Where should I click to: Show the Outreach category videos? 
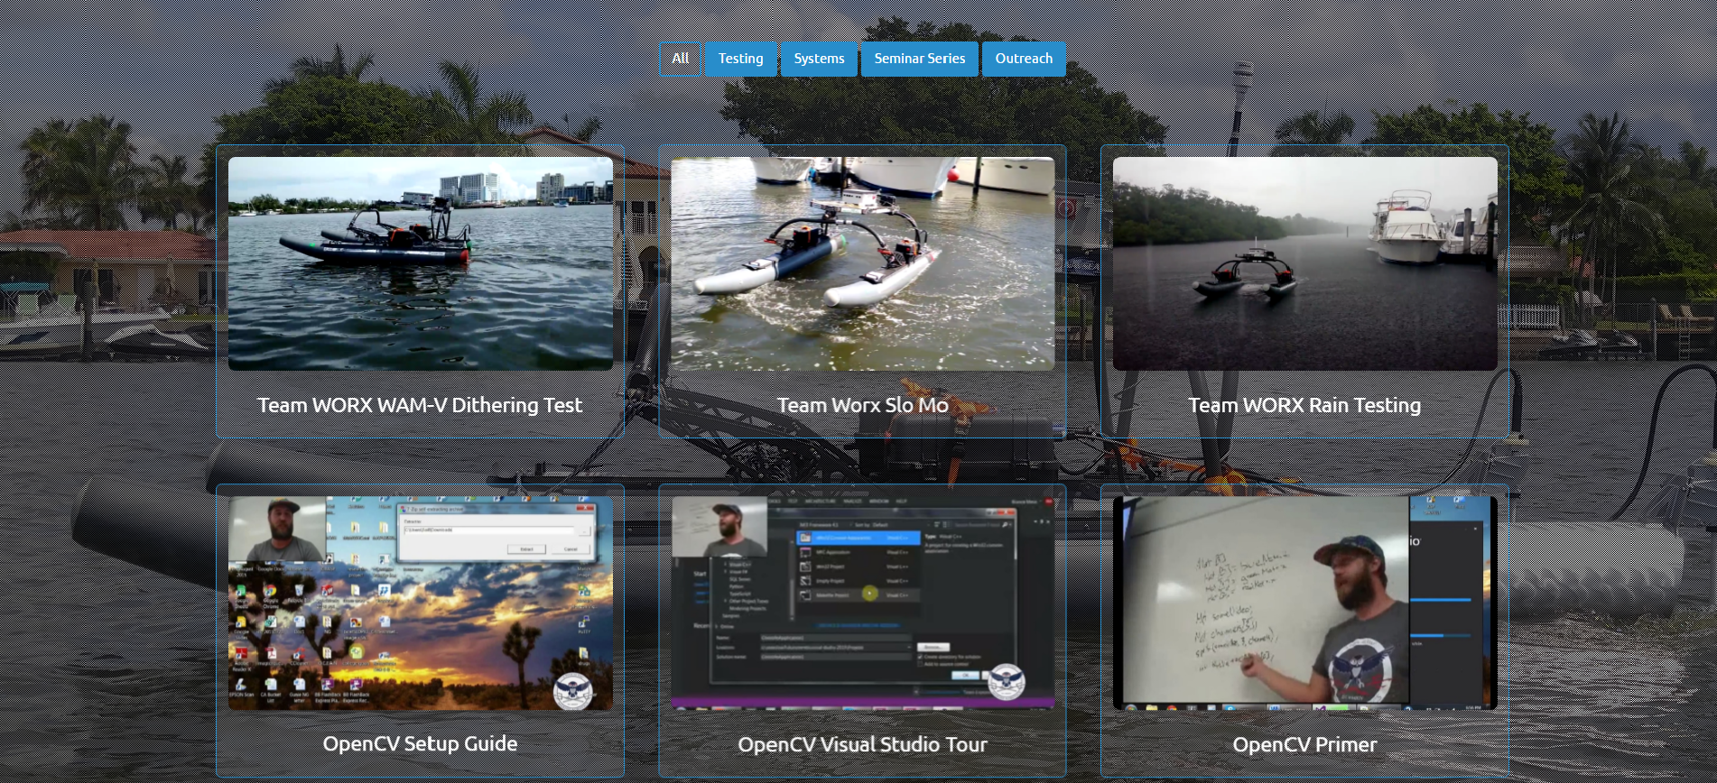tap(1024, 59)
